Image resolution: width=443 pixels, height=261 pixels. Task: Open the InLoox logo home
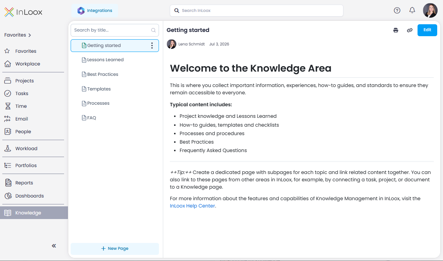[x=23, y=12]
